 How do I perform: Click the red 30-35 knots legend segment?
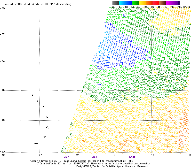[x=156, y=3]
